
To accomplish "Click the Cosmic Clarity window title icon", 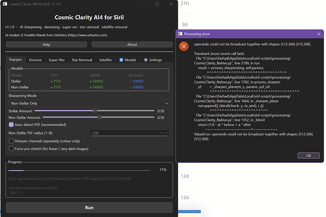I will (x=6, y=4).
